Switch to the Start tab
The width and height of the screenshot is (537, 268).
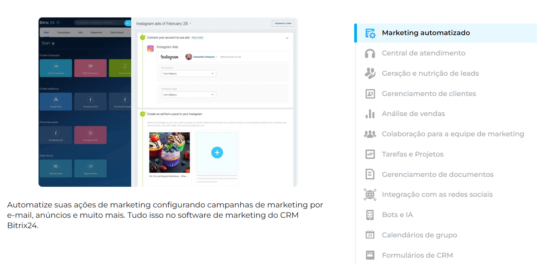click(x=46, y=33)
